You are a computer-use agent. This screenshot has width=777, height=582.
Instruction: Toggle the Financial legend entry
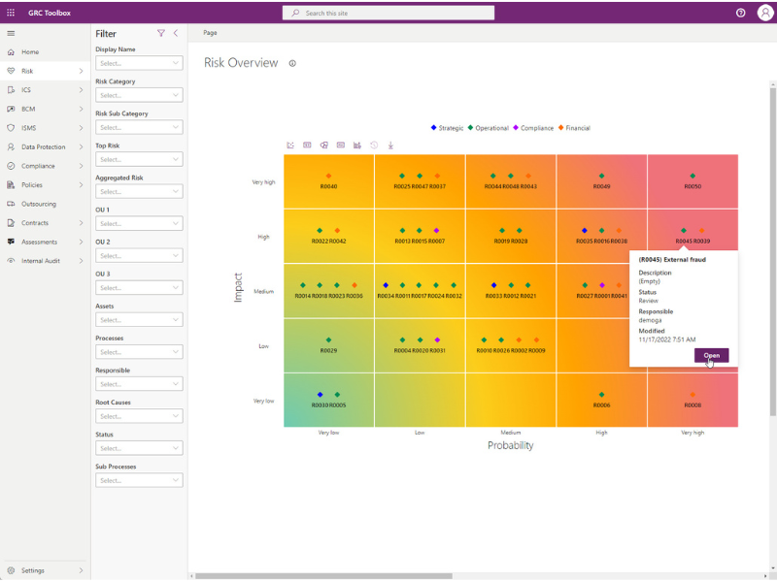[x=574, y=128]
